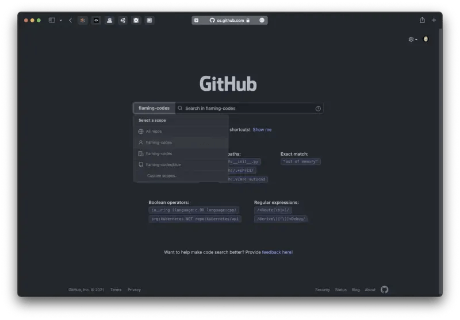Click the cs.github.com address field
460x320 pixels.
point(229,20)
